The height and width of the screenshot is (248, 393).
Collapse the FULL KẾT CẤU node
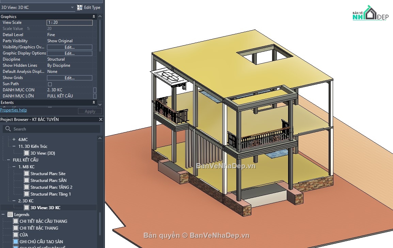coord(9,160)
